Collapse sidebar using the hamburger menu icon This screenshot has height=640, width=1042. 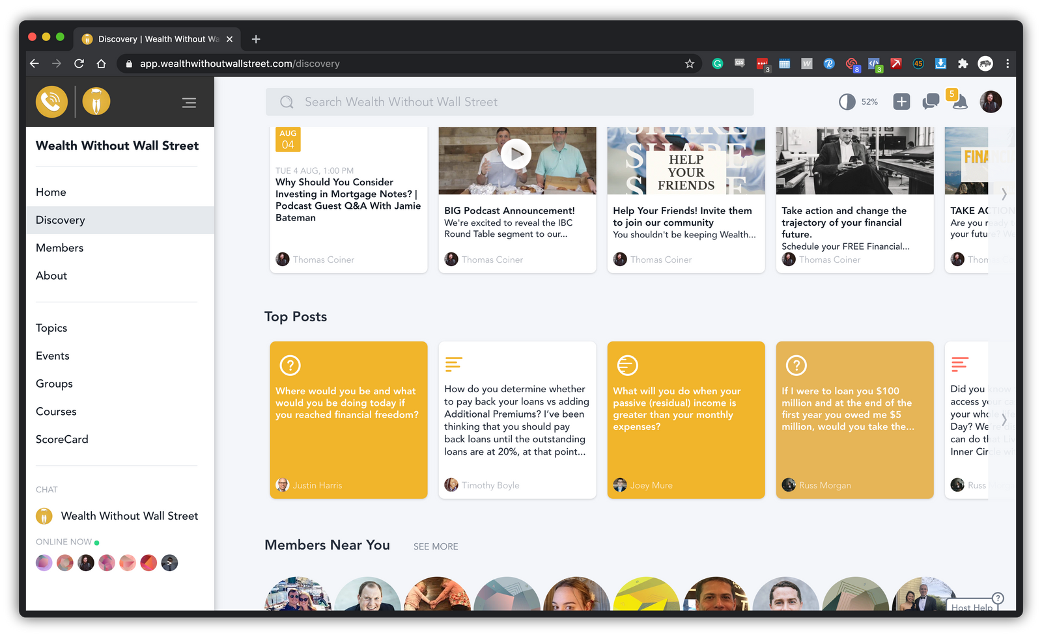coord(189,103)
